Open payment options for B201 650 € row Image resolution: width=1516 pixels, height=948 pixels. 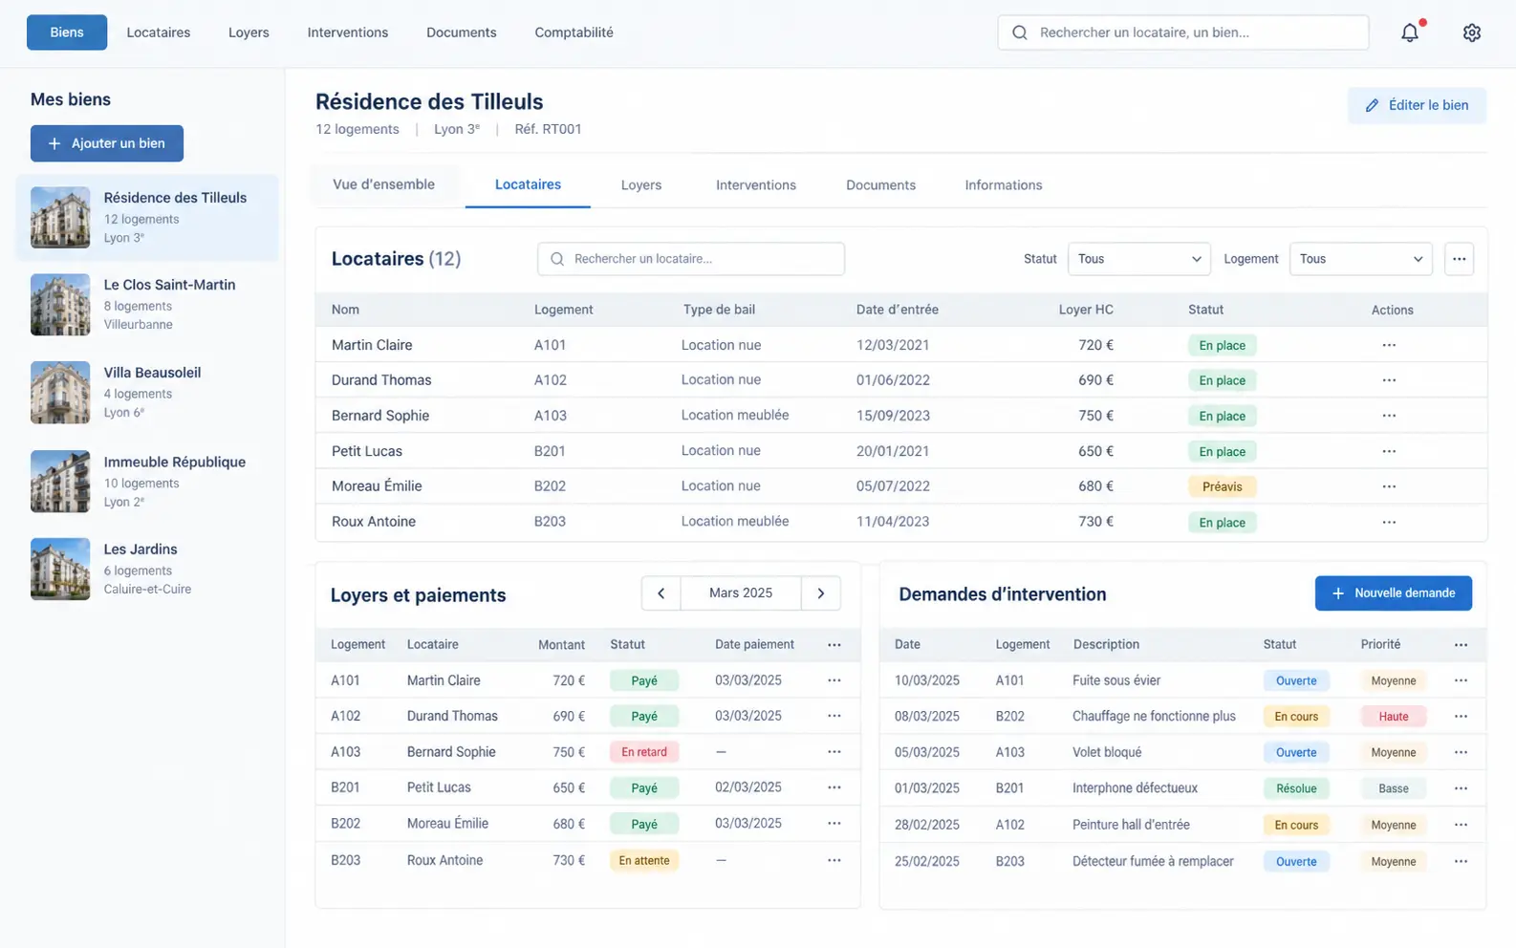click(x=834, y=787)
